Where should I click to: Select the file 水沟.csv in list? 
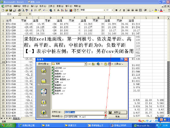[x=58, y=94]
